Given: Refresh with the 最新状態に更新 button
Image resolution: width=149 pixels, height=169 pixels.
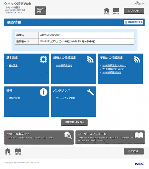Looking at the screenshot, I should [x=134, y=22].
